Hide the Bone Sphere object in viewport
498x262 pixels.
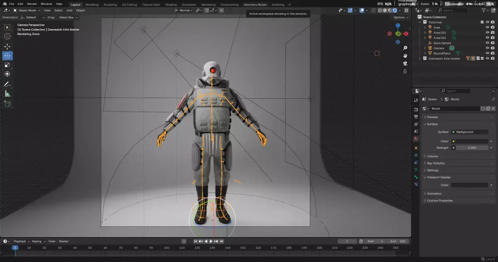pyautogui.click(x=487, y=43)
